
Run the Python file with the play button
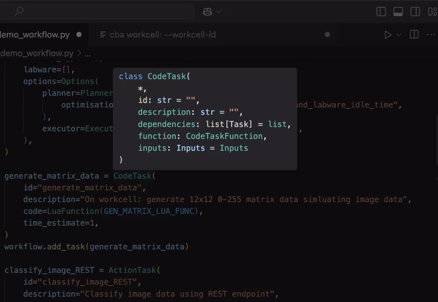387,35
